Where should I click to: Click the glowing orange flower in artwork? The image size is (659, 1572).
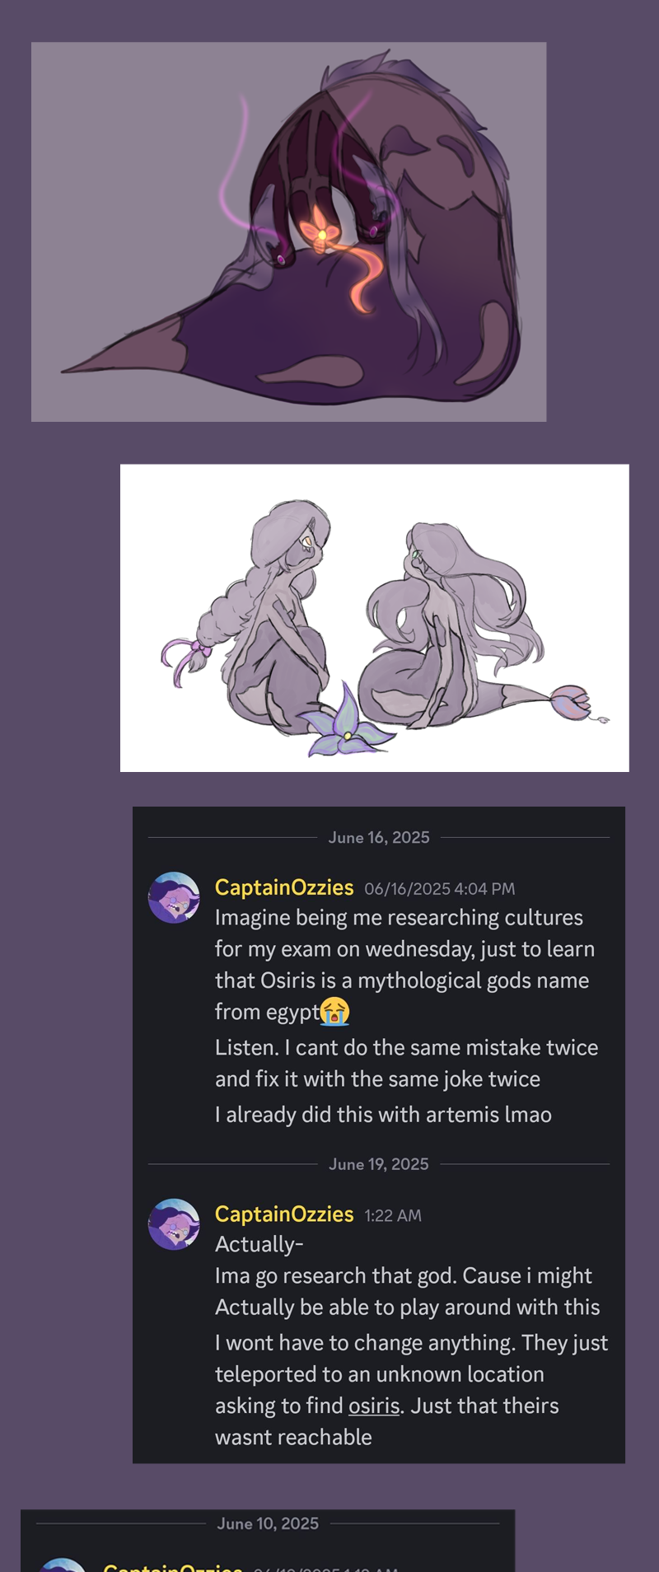[x=321, y=232]
